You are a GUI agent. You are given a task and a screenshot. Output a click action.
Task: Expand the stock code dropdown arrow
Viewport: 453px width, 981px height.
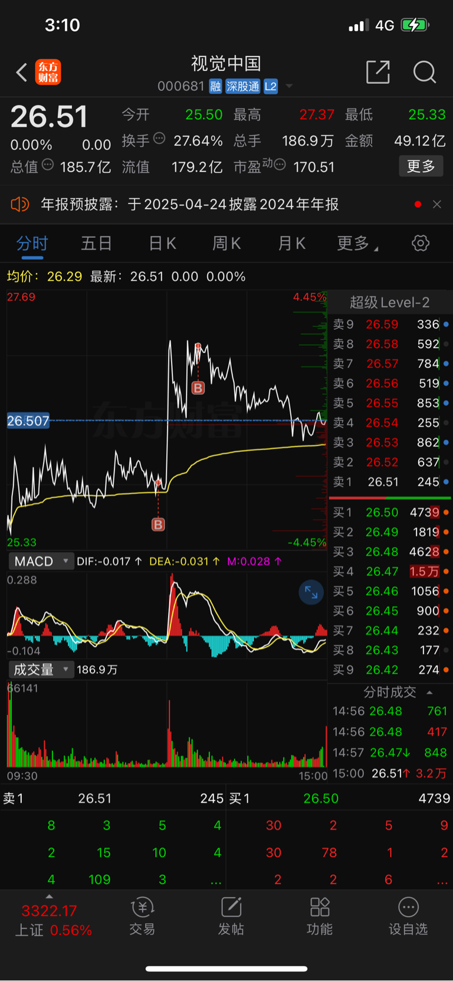pos(289,86)
